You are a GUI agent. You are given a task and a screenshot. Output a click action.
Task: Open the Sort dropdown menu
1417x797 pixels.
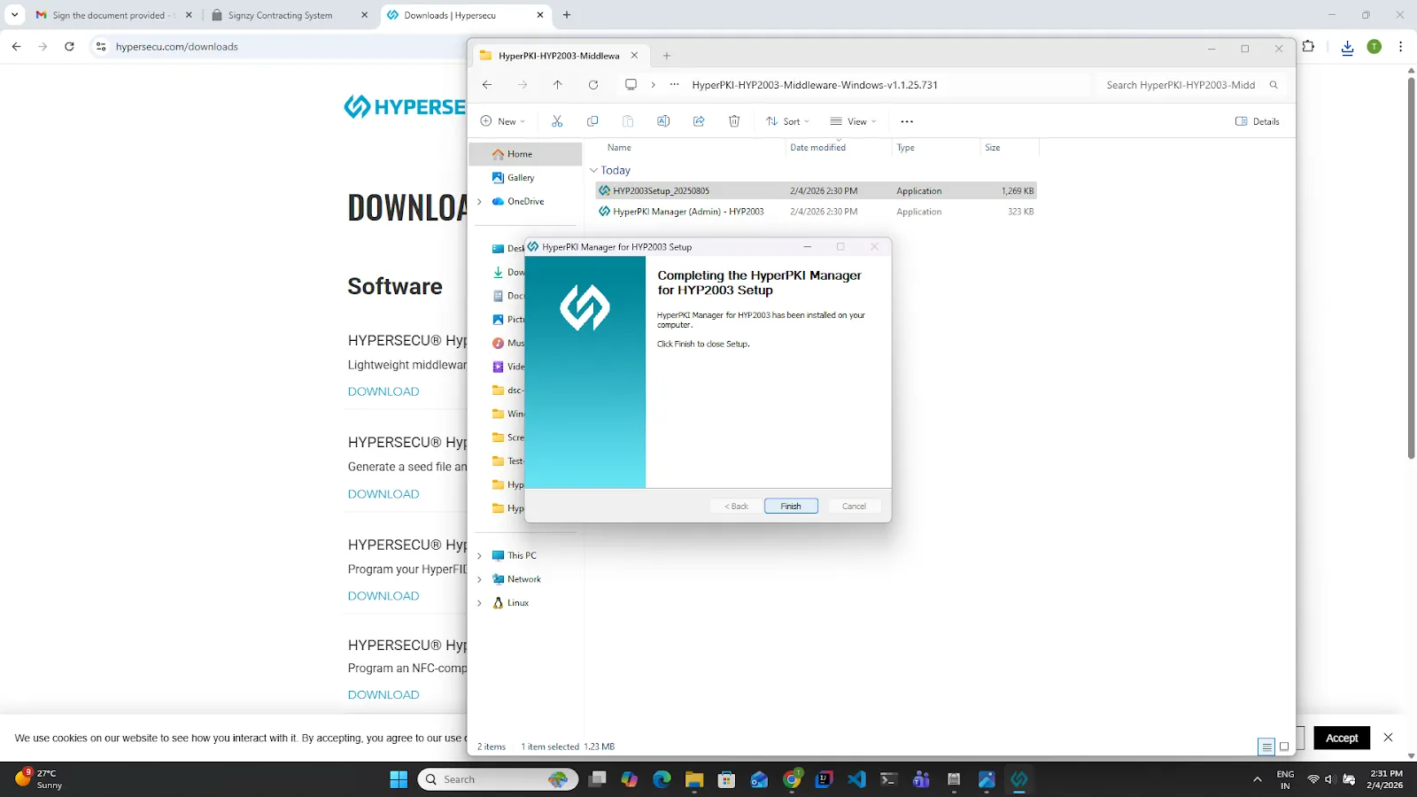pyautogui.click(x=787, y=121)
